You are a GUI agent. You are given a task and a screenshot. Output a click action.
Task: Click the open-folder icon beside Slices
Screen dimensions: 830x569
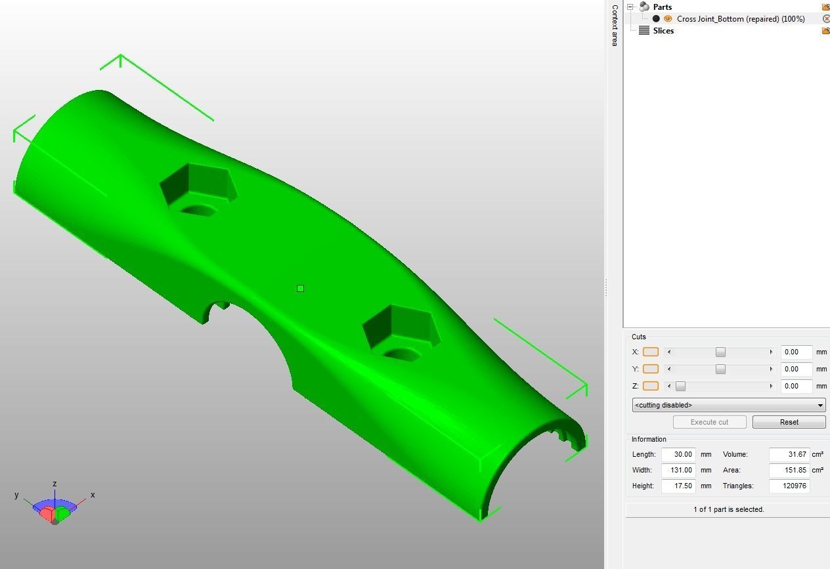tap(825, 30)
